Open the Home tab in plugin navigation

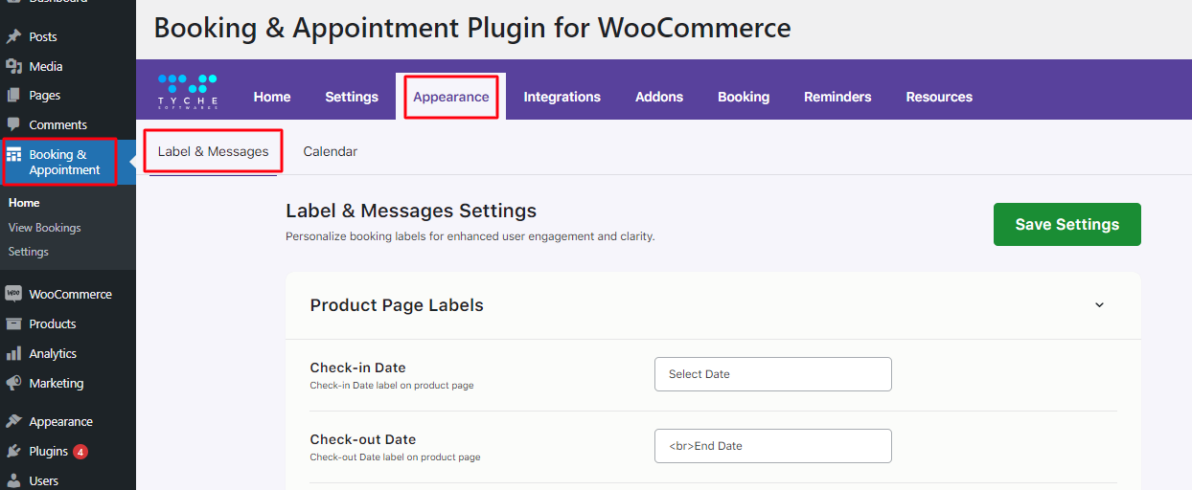272,97
